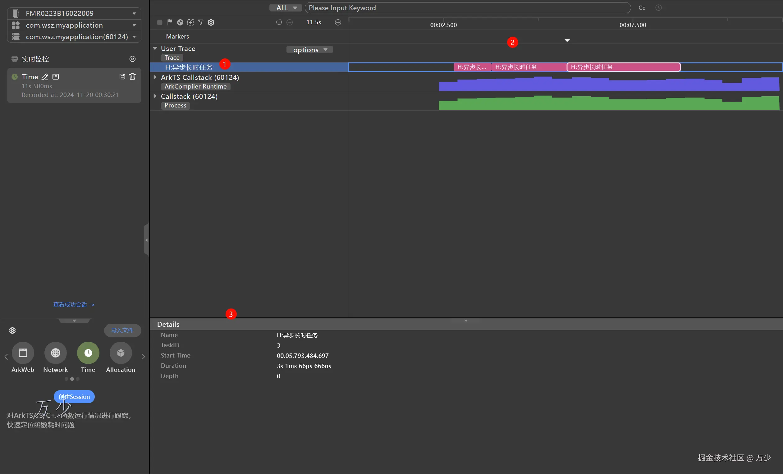Click the pencil edit icon next to Time

click(x=45, y=77)
